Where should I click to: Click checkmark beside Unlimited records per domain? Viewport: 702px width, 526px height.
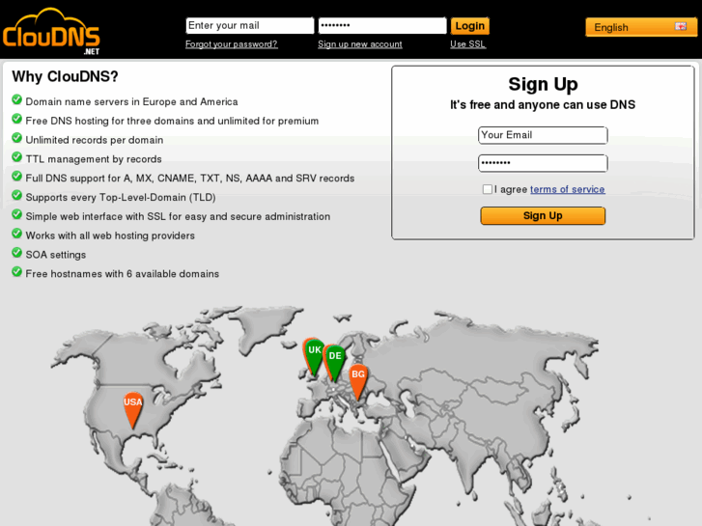click(17, 138)
